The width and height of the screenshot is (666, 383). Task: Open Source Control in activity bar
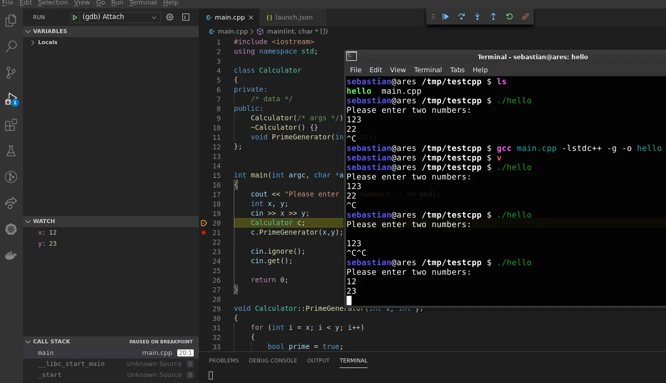[x=11, y=73]
